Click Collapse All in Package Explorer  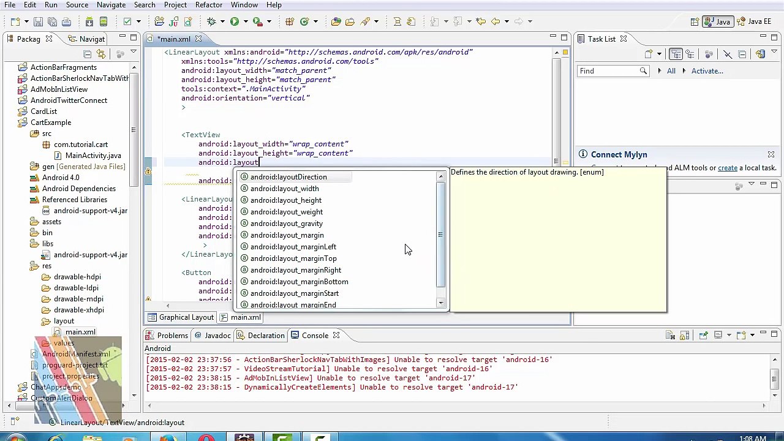click(x=87, y=54)
